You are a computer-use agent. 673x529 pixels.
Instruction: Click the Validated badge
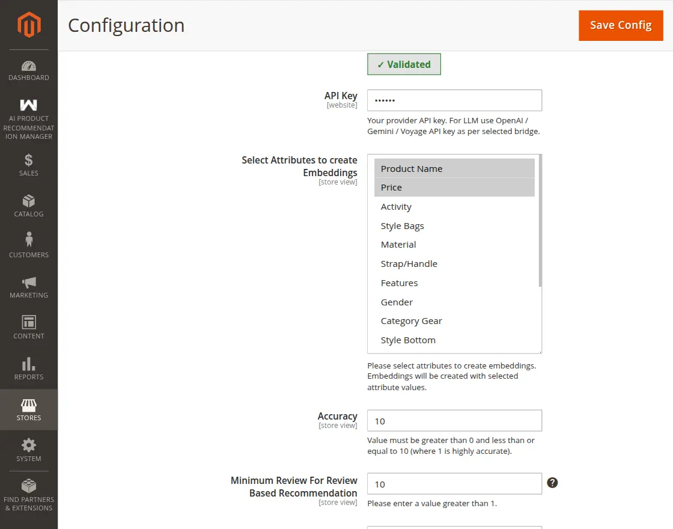coord(404,64)
